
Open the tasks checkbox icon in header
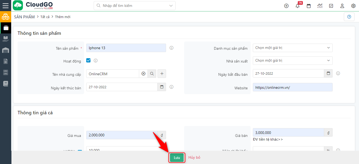331,6
